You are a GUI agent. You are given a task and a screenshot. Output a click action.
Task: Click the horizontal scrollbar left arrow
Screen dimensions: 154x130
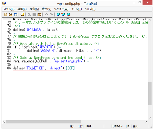point(4,122)
